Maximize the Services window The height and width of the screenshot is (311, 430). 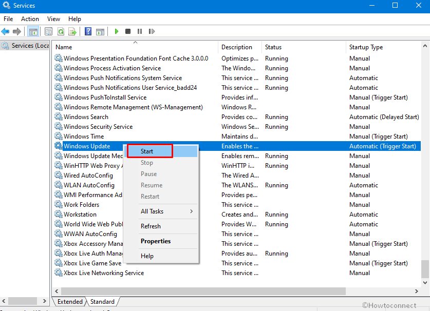click(x=395, y=5)
